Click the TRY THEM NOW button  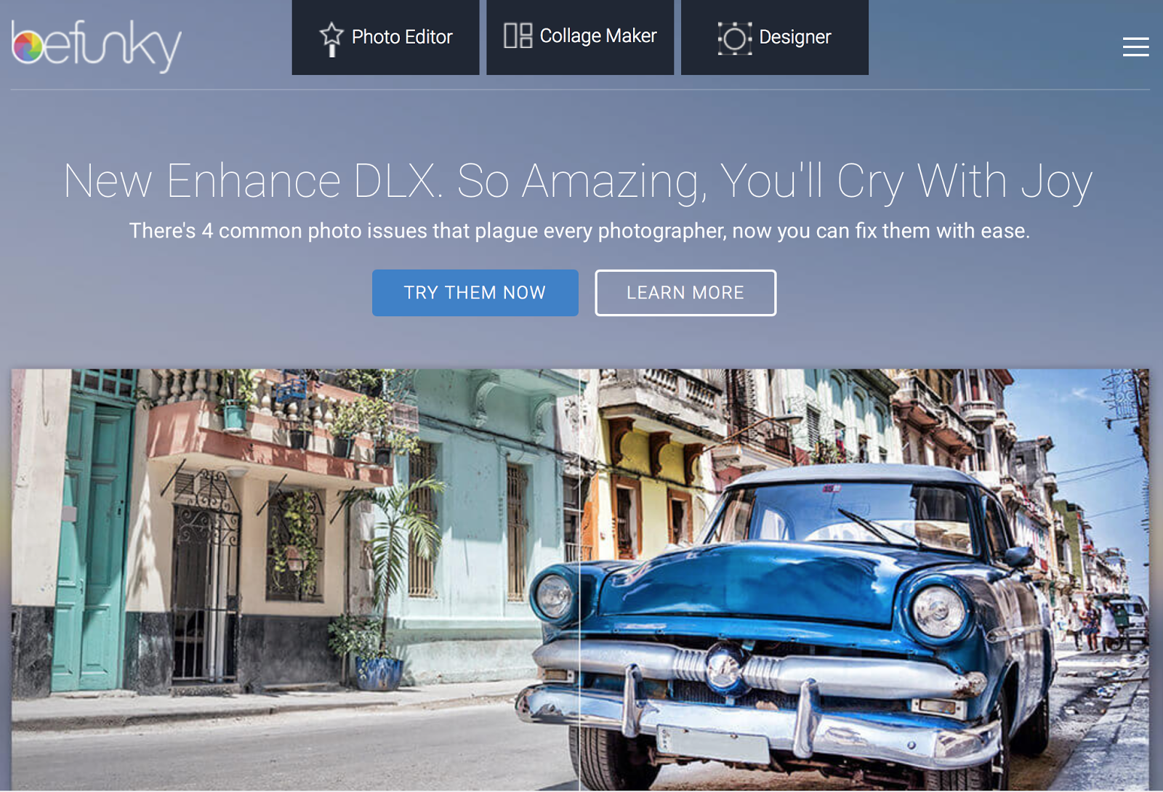pos(475,293)
